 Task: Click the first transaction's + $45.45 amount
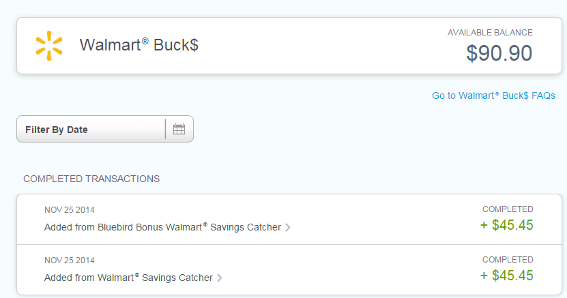pos(506,225)
